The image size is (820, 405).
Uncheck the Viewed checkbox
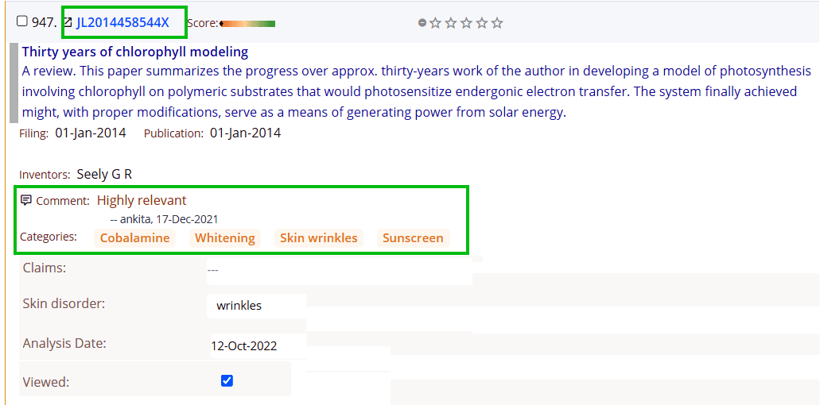pos(227,381)
